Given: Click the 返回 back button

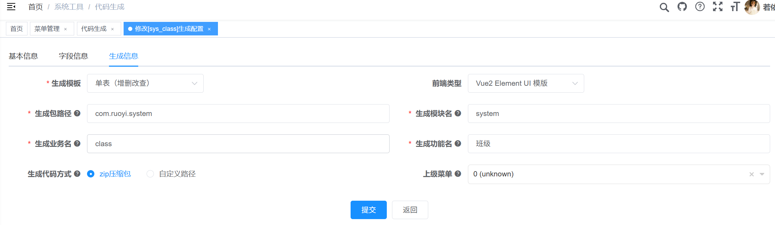Looking at the screenshot, I should pyautogui.click(x=410, y=210).
